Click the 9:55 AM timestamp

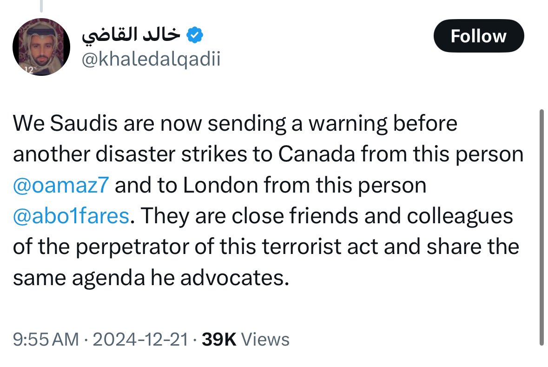click(x=46, y=339)
